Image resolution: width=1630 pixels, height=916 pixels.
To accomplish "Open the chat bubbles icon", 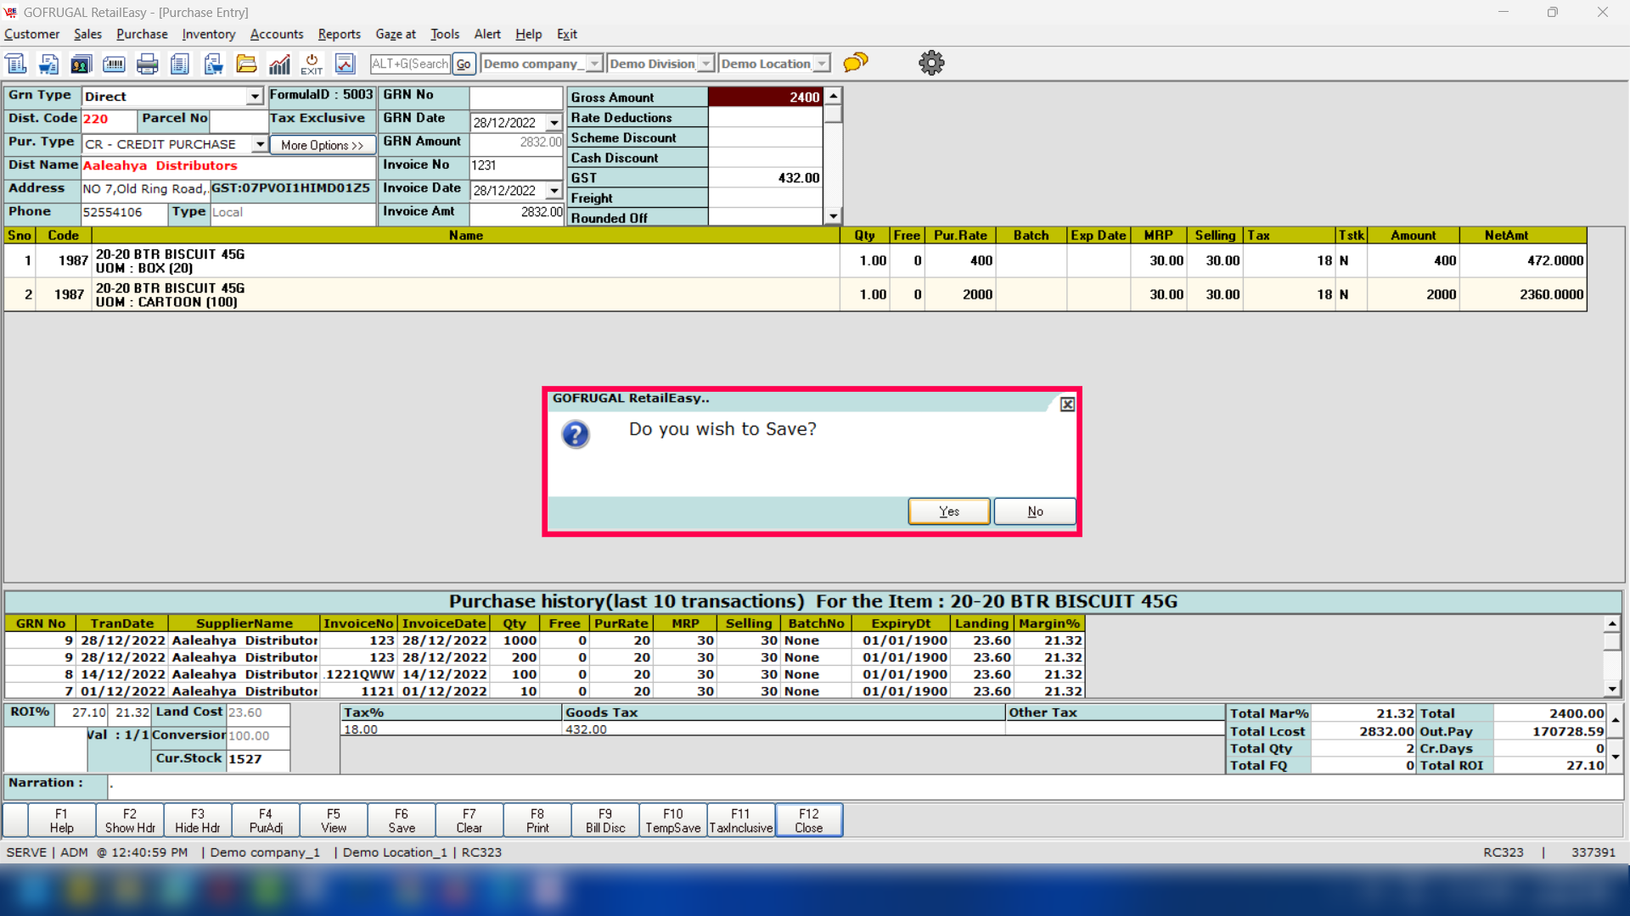I will click(x=856, y=63).
